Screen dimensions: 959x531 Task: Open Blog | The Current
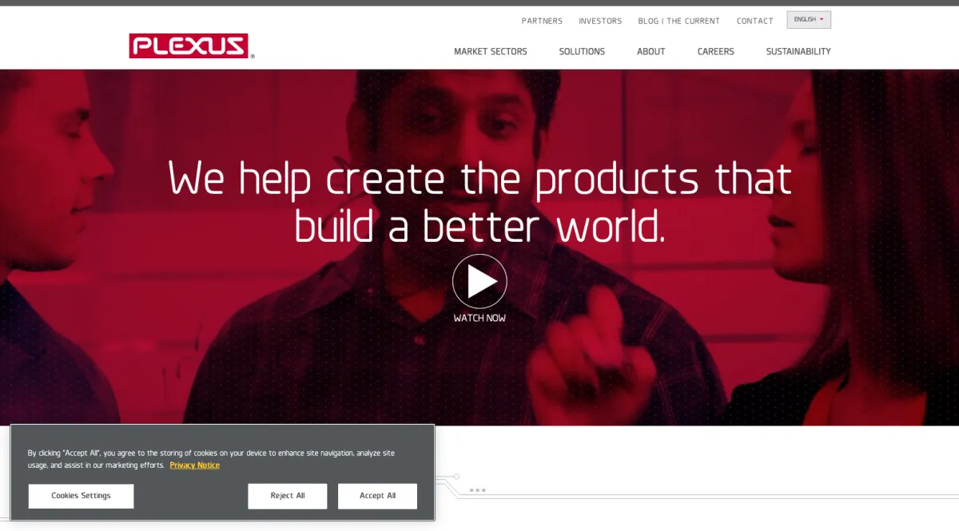678,21
